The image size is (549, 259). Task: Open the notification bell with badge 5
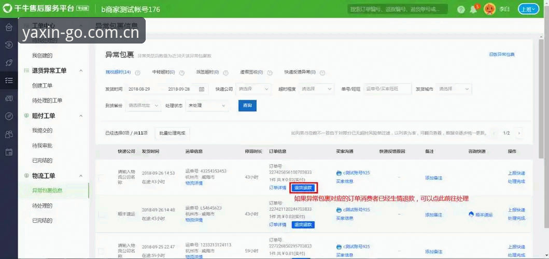click(x=474, y=9)
